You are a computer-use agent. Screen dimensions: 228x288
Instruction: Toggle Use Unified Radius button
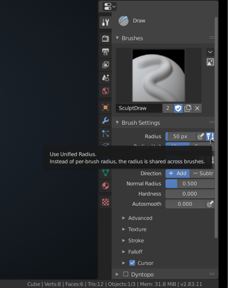[210, 136]
